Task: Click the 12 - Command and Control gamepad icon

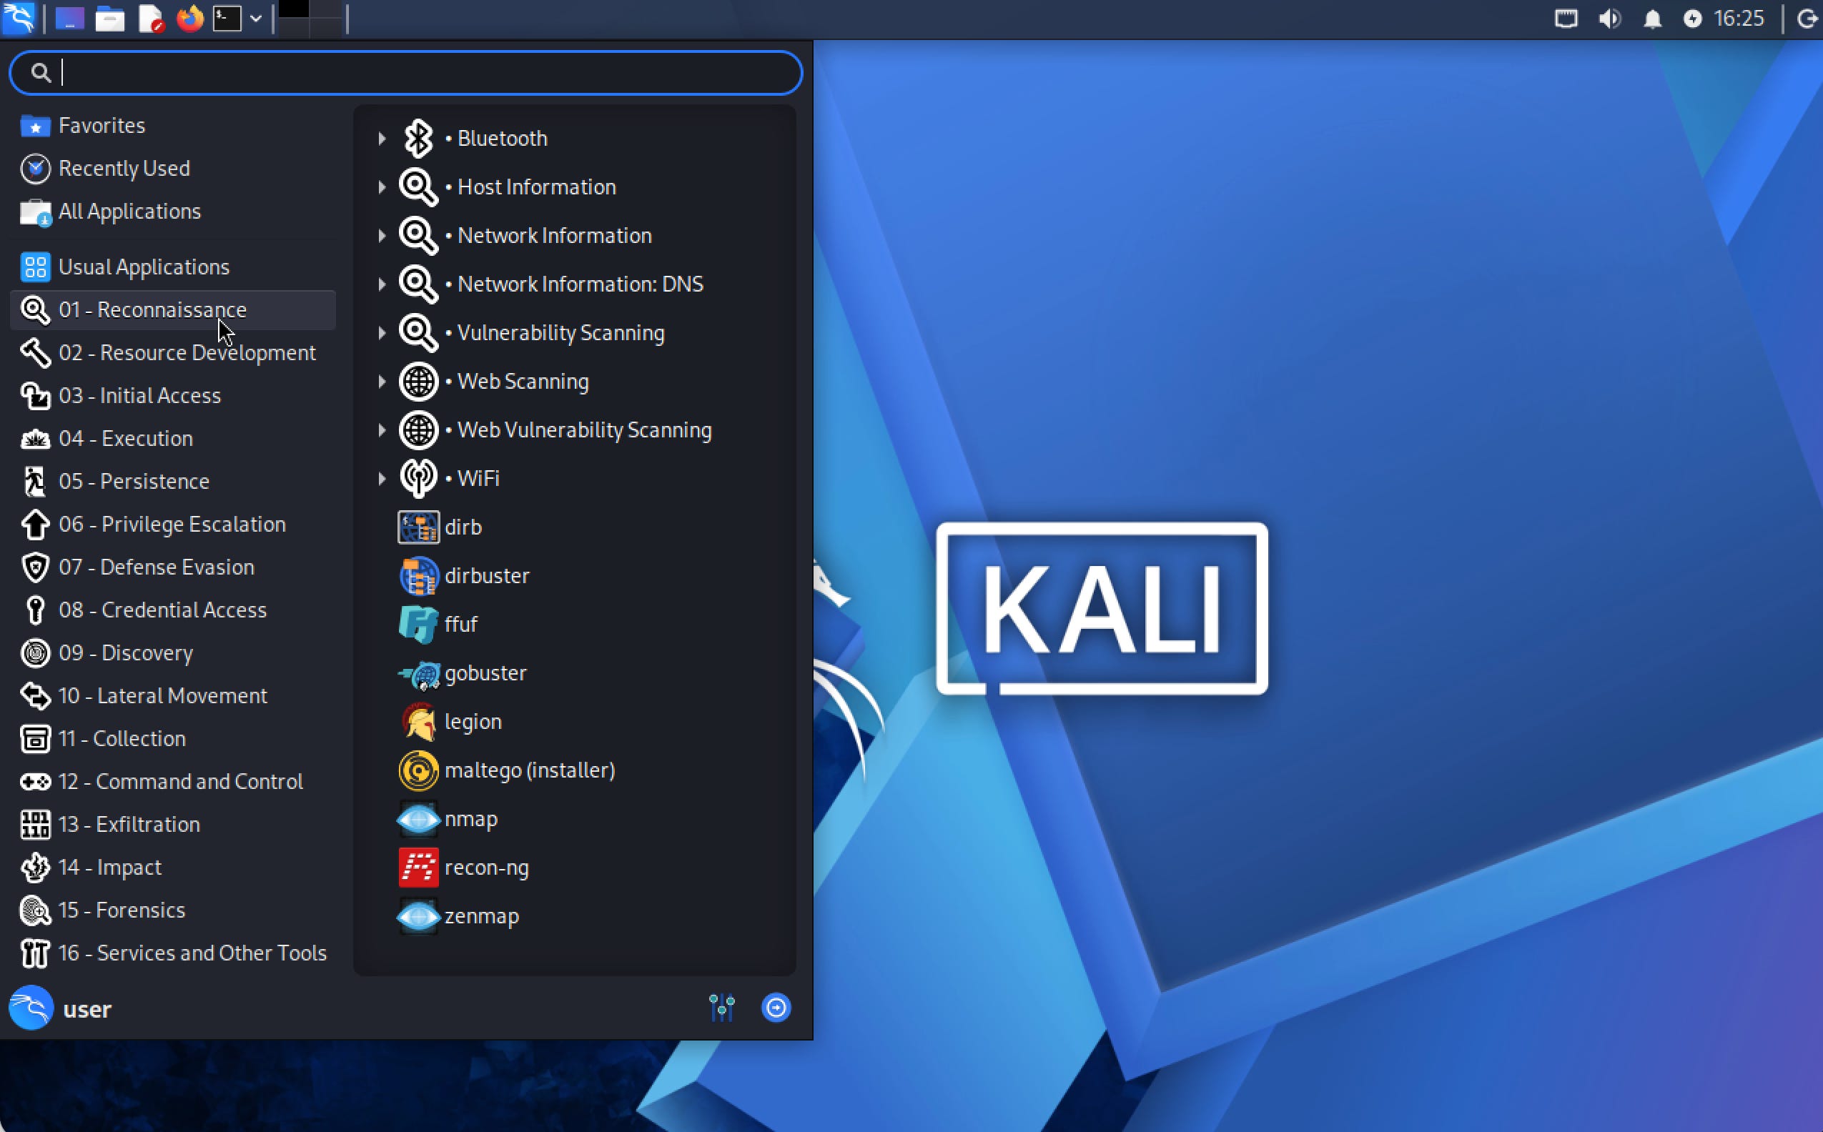Action: tap(35, 782)
